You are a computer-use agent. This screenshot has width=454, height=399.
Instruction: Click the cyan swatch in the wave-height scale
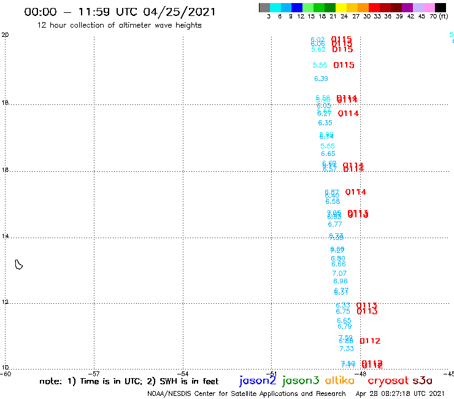tap(275, 7)
